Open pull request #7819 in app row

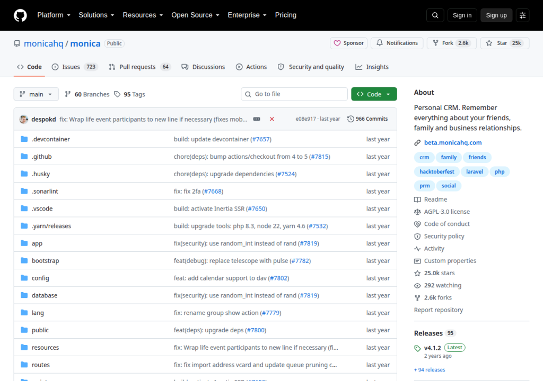(309, 243)
